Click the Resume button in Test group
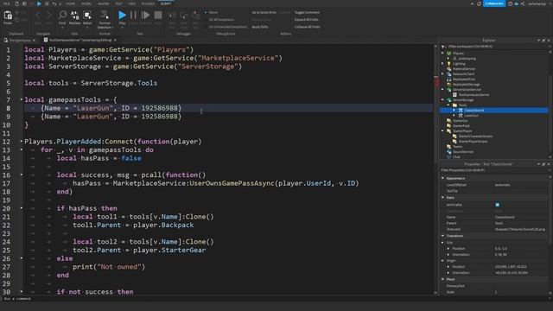Viewport: 553px width, 311px height. (145, 16)
